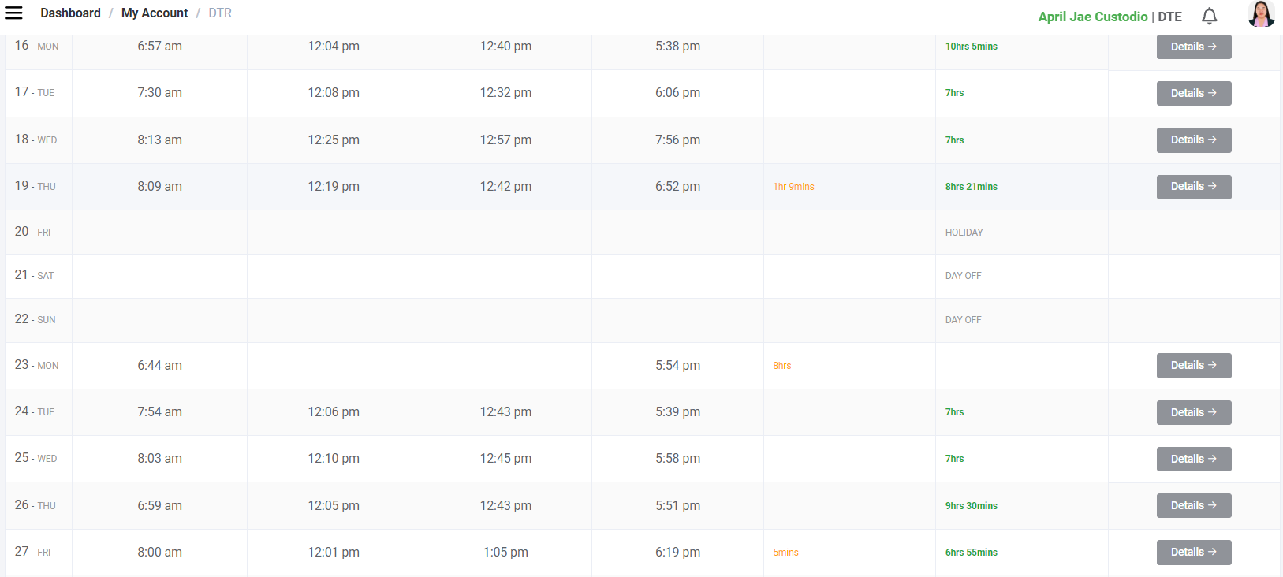Click 10hrs 5mins total on 16 Monday
Screen dimensions: 1283x577
click(971, 47)
